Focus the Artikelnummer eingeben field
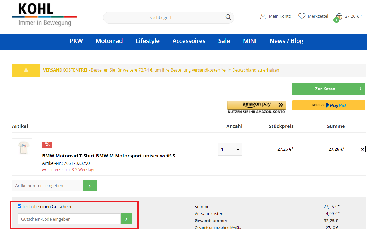The width and height of the screenshot is (367, 229). pyautogui.click(x=47, y=186)
